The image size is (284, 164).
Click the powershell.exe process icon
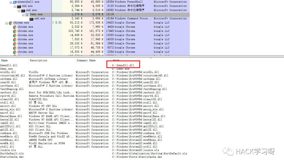point(15,2)
